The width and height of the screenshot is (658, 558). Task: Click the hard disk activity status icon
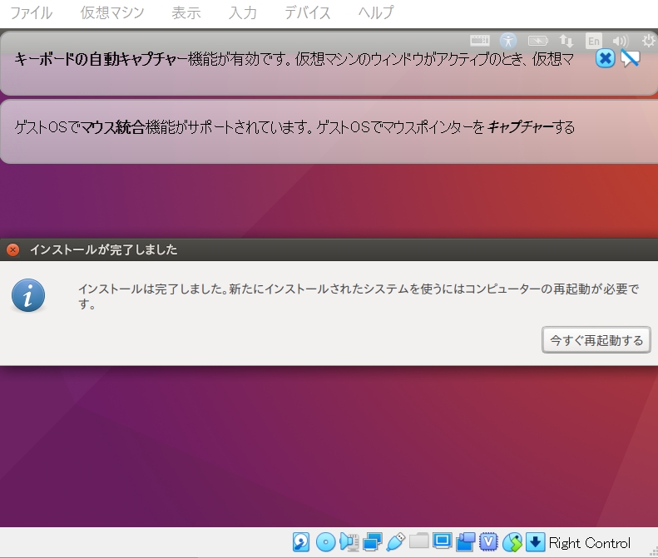coord(301,542)
